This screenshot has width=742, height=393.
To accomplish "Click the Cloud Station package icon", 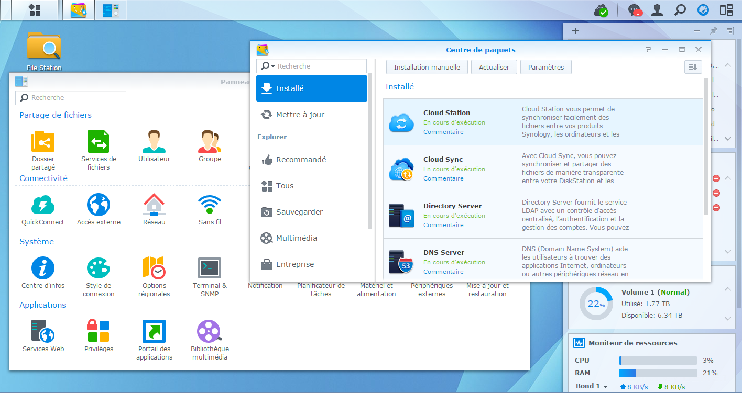I will [x=401, y=122].
